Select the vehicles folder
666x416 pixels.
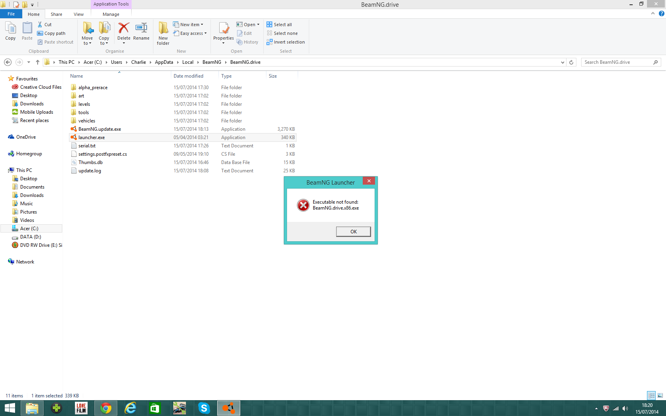[x=86, y=121]
